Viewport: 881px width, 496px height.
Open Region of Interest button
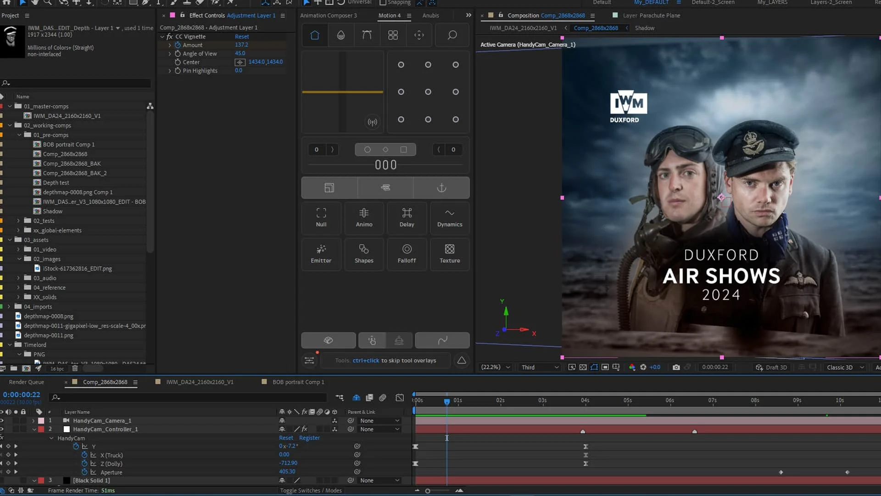[x=605, y=367]
